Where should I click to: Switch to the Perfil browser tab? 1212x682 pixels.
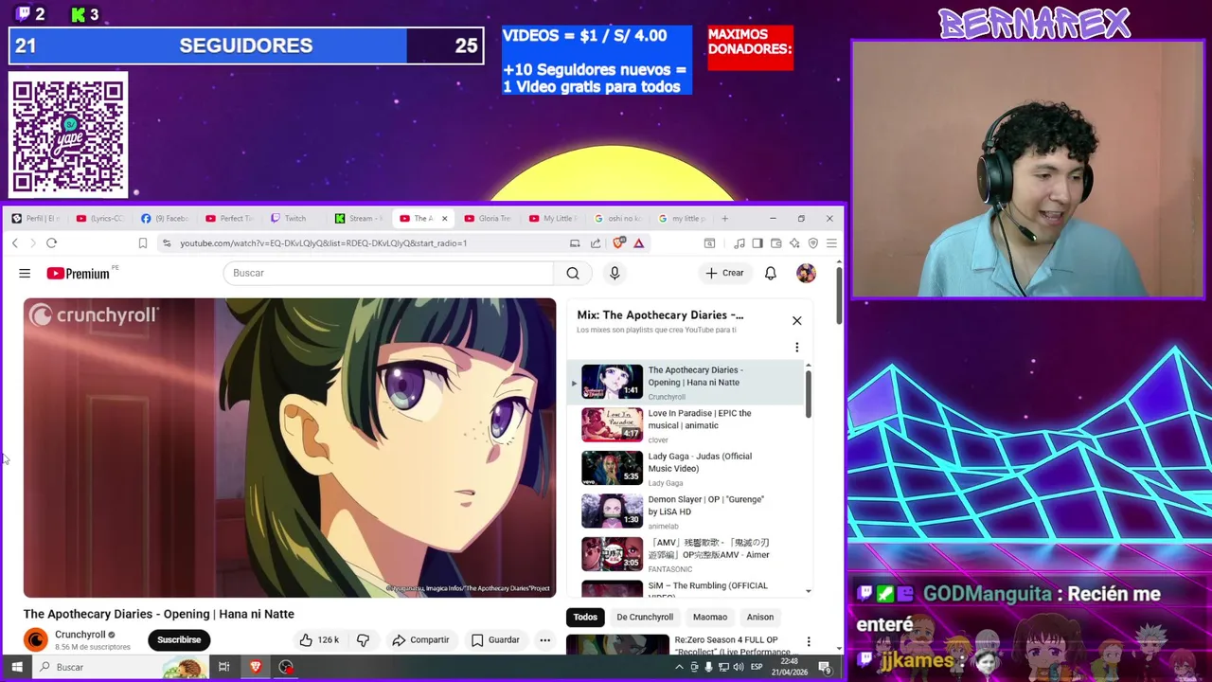[x=36, y=219]
